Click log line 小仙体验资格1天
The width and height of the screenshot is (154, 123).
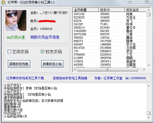click(x=16, y=116)
